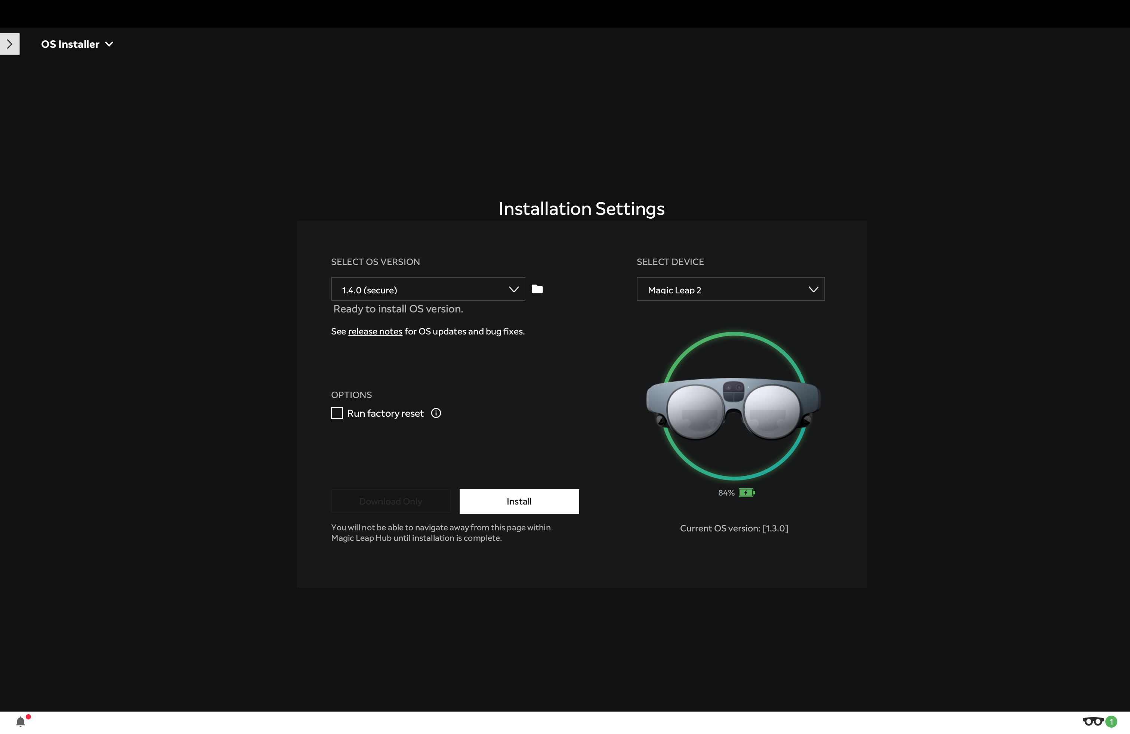This screenshot has height=734, width=1130.
Task: Click the Magic Leap 2 headset image
Action: click(x=734, y=408)
